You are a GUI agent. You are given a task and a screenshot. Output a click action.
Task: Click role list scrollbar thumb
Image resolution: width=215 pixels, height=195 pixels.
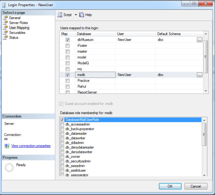[204, 134]
